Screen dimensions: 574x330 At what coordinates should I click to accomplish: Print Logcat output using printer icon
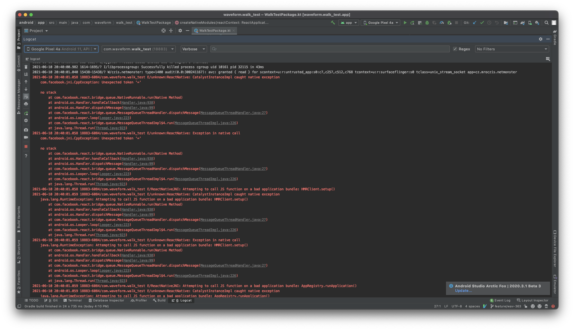click(x=26, y=104)
